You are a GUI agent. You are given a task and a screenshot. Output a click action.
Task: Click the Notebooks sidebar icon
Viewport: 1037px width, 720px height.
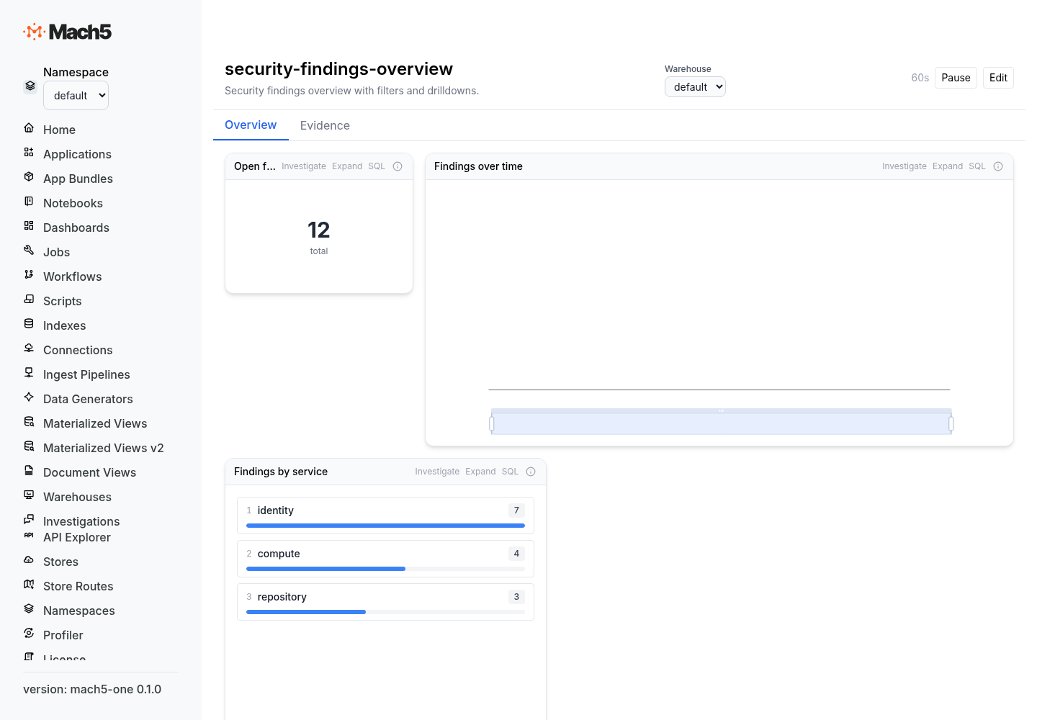pyautogui.click(x=29, y=202)
